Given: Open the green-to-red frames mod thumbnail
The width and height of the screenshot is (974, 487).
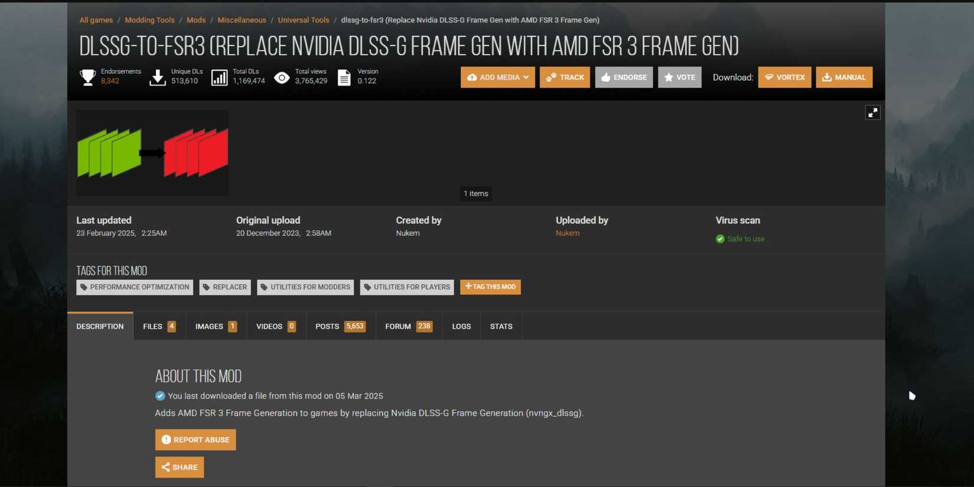Looking at the screenshot, I should pos(152,153).
